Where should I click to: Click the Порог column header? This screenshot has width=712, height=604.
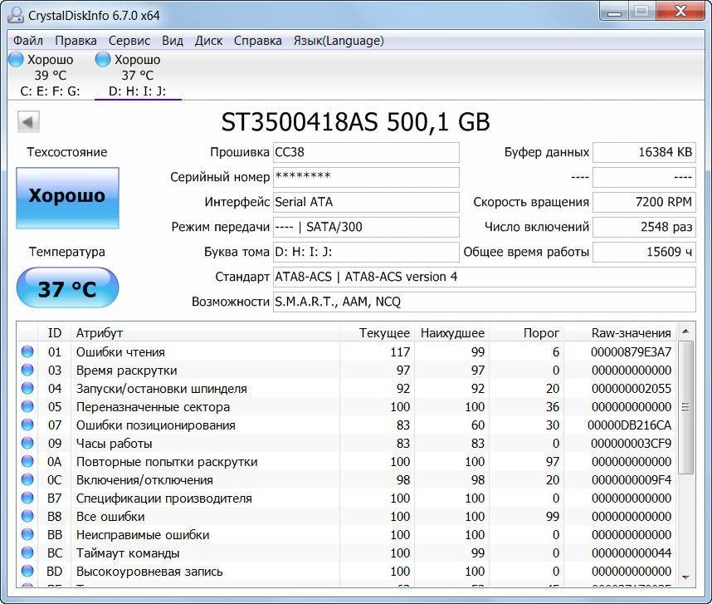point(526,333)
